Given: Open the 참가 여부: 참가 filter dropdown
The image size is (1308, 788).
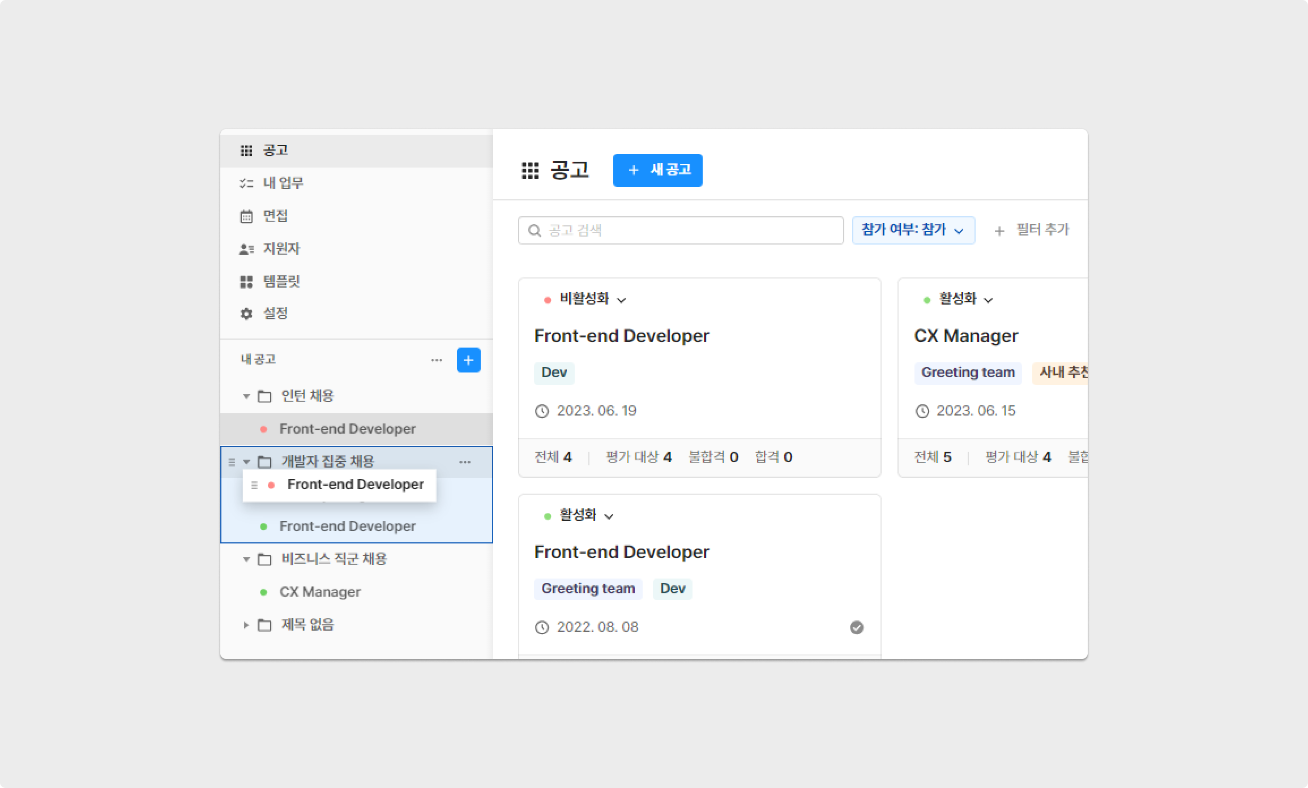Looking at the screenshot, I should click(913, 230).
